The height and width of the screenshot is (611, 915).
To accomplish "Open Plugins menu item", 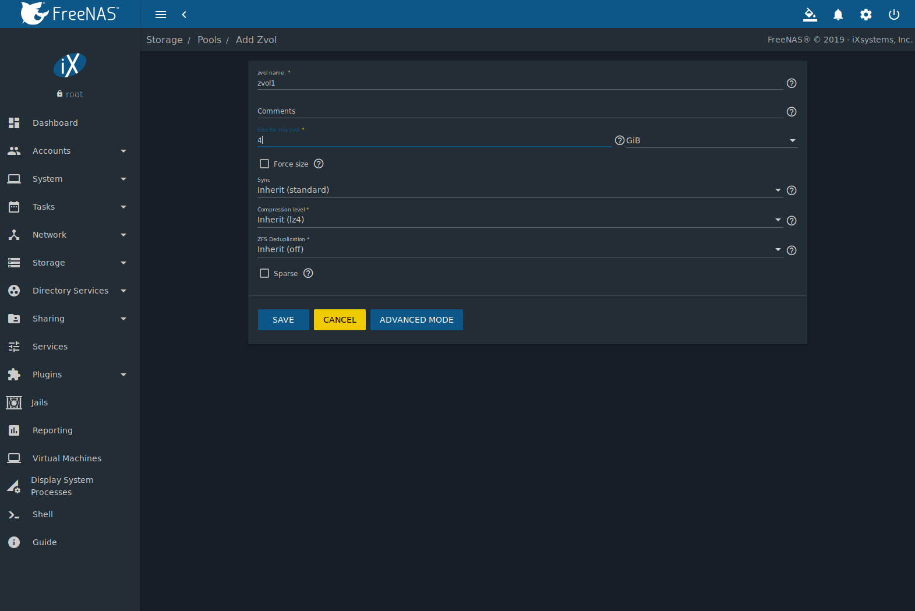I will [x=70, y=375].
